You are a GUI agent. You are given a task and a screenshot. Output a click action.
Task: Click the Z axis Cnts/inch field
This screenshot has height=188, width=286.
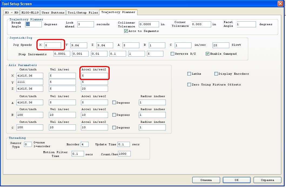(x=30, y=89)
